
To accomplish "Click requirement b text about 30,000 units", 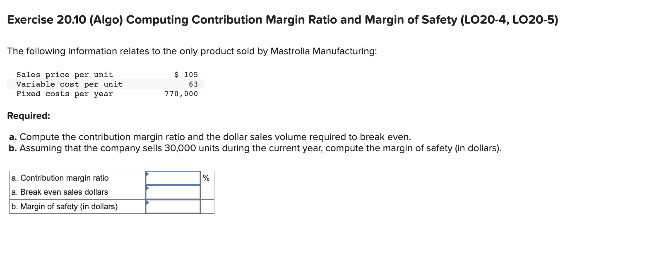I will [255, 148].
